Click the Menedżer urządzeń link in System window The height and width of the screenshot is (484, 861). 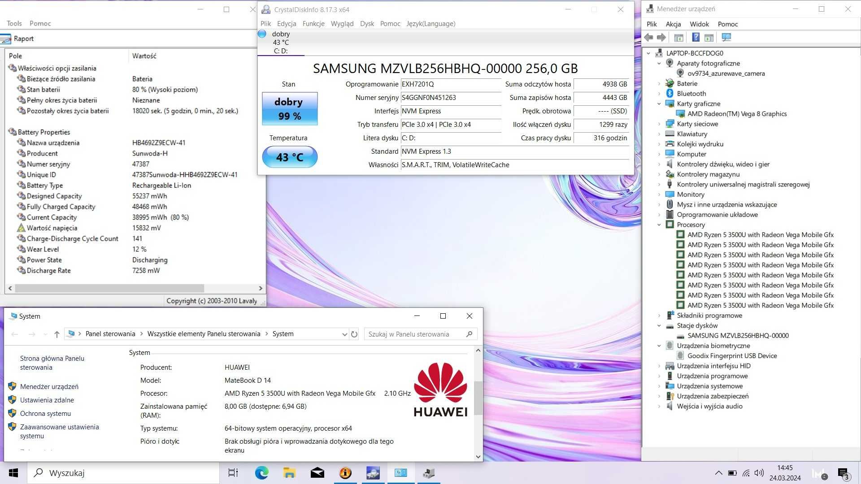pos(49,387)
